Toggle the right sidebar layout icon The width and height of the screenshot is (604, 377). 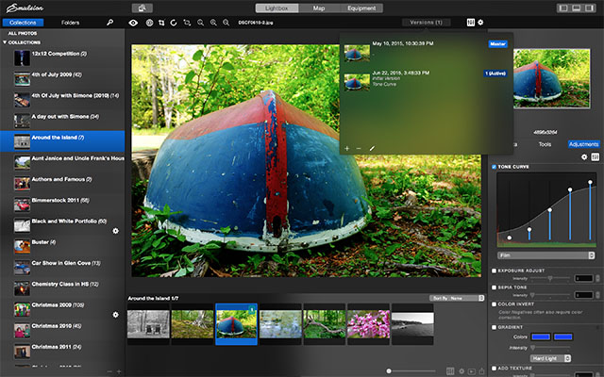589,8
